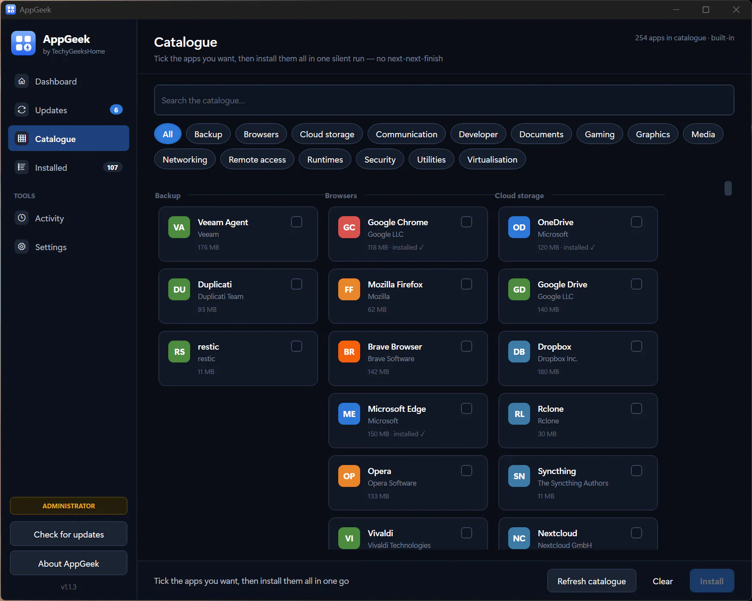This screenshot has width=752, height=601.
Task: Tick the Veeam Agent checkbox
Action: pos(297,222)
